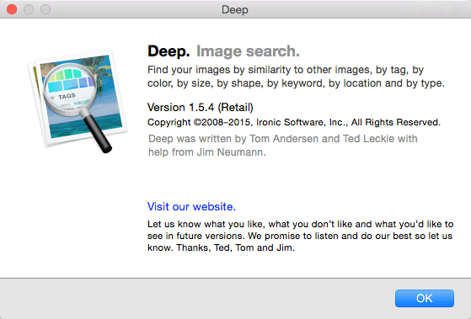This screenshot has height=319, width=471.
Task: Click the color swatches inside the magnifier lens
Action: pos(70,81)
